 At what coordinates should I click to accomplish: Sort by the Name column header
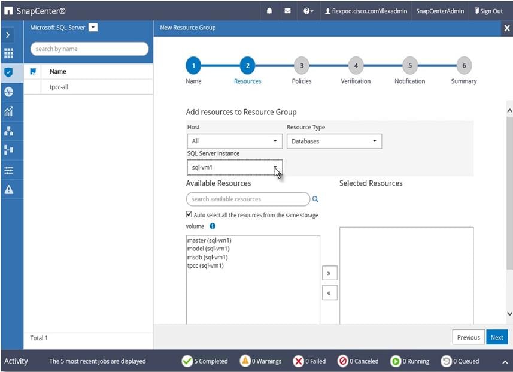pos(58,71)
